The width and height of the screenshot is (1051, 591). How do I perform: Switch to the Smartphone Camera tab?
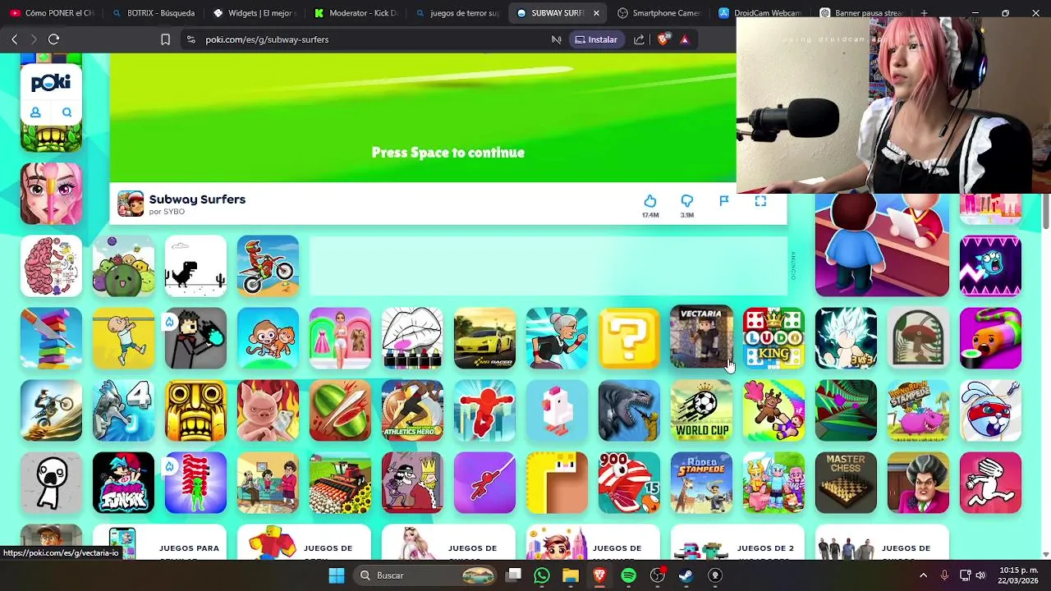click(x=660, y=13)
